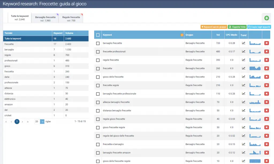The width and height of the screenshot is (274, 164).
Task: Delete 'bersaglio freccette professionale' row
Action: point(267,94)
